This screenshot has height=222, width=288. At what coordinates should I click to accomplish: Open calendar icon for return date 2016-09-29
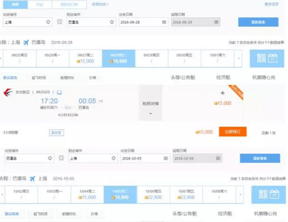tap(216, 22)
